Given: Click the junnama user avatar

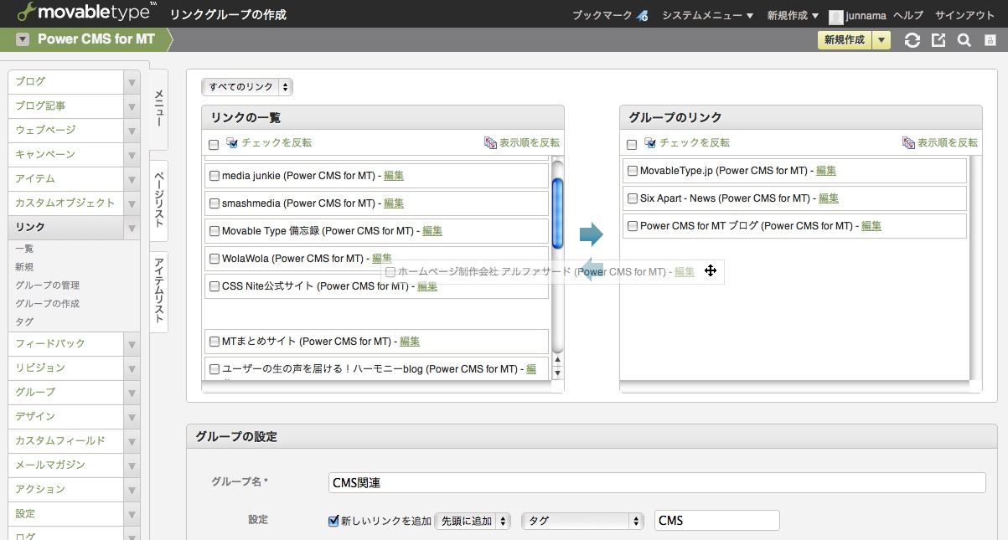Looking at the screenshot, I should click(x=836, y=17).
